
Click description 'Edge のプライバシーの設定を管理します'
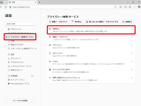point(66,48)
